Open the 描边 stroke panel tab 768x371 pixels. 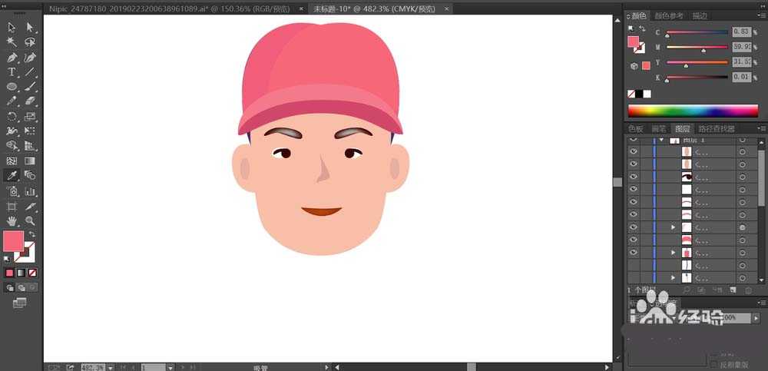coord(700,15)
